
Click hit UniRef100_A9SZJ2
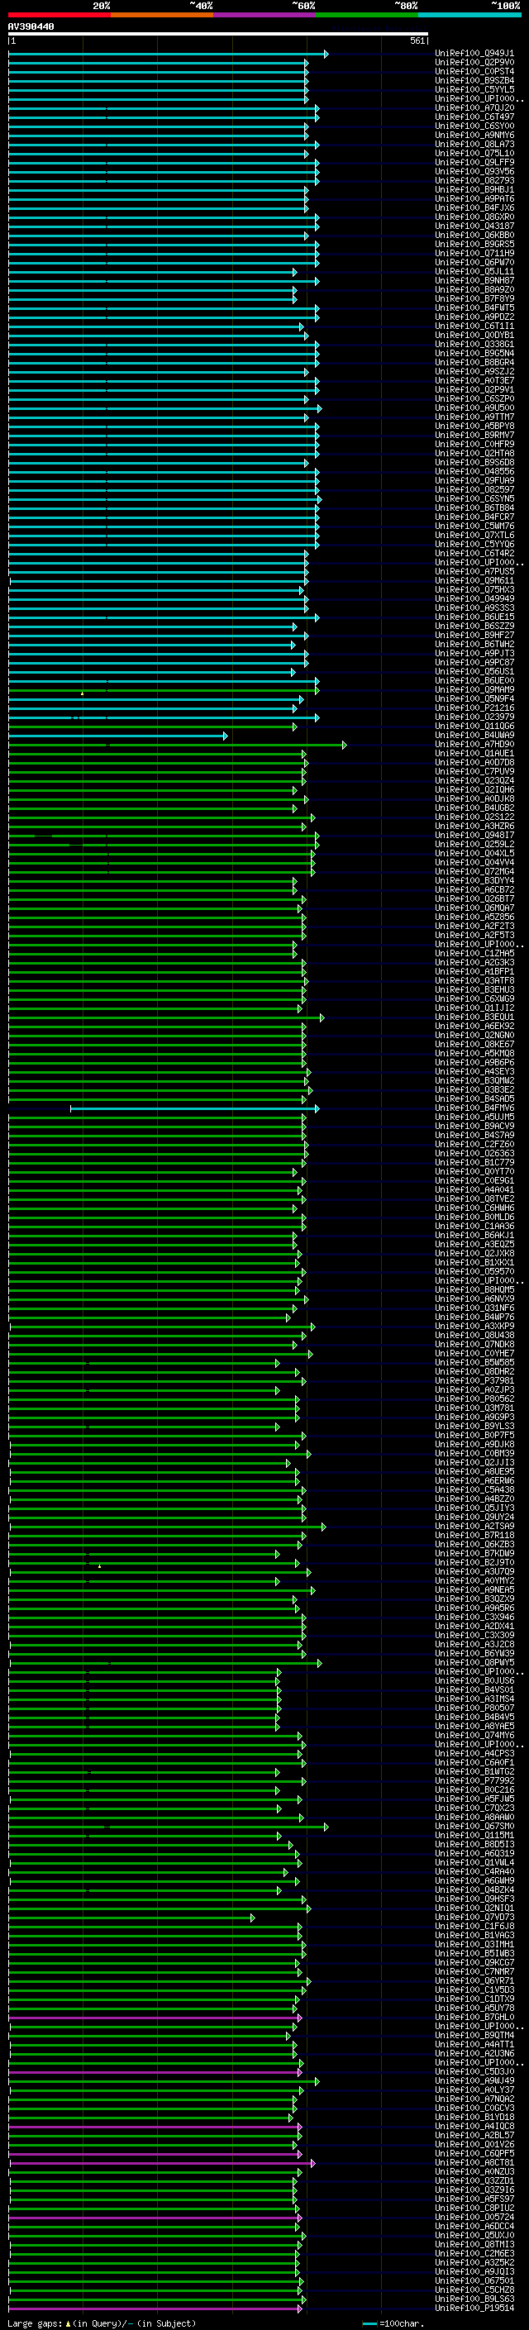point(474,372)
